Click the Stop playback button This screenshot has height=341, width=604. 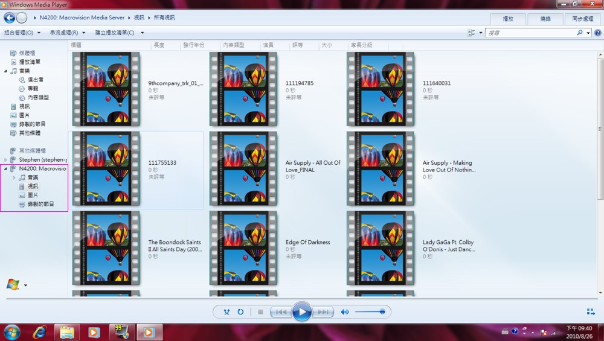tap(260, 312)
